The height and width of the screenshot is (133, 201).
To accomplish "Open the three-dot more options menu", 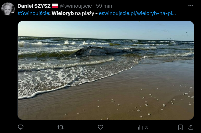I will 191,6.
